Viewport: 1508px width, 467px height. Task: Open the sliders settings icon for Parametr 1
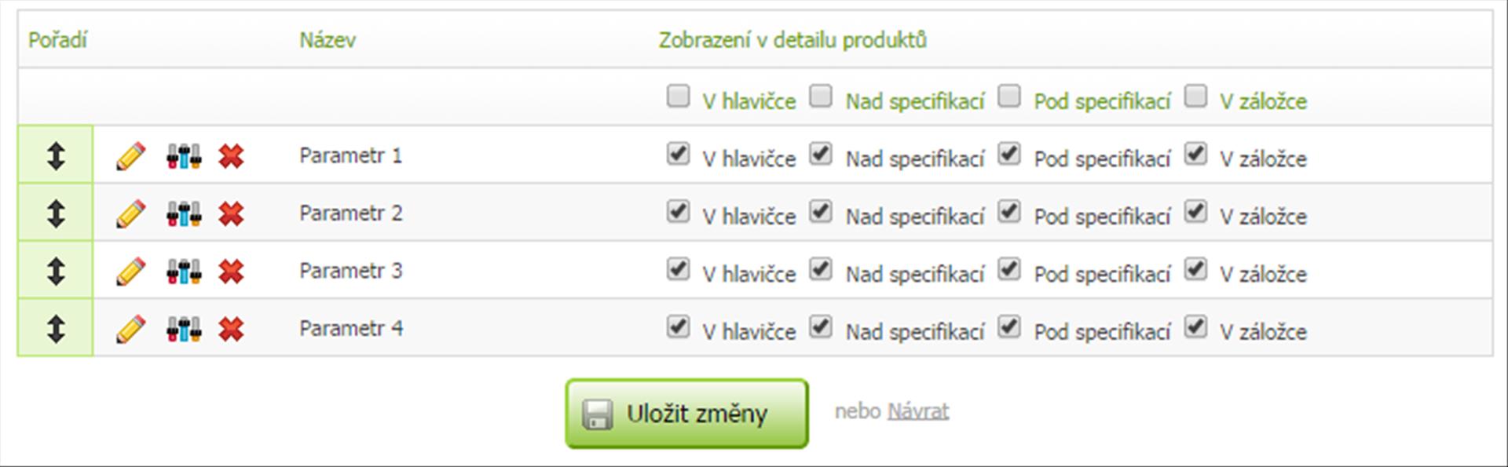point(184,156)
